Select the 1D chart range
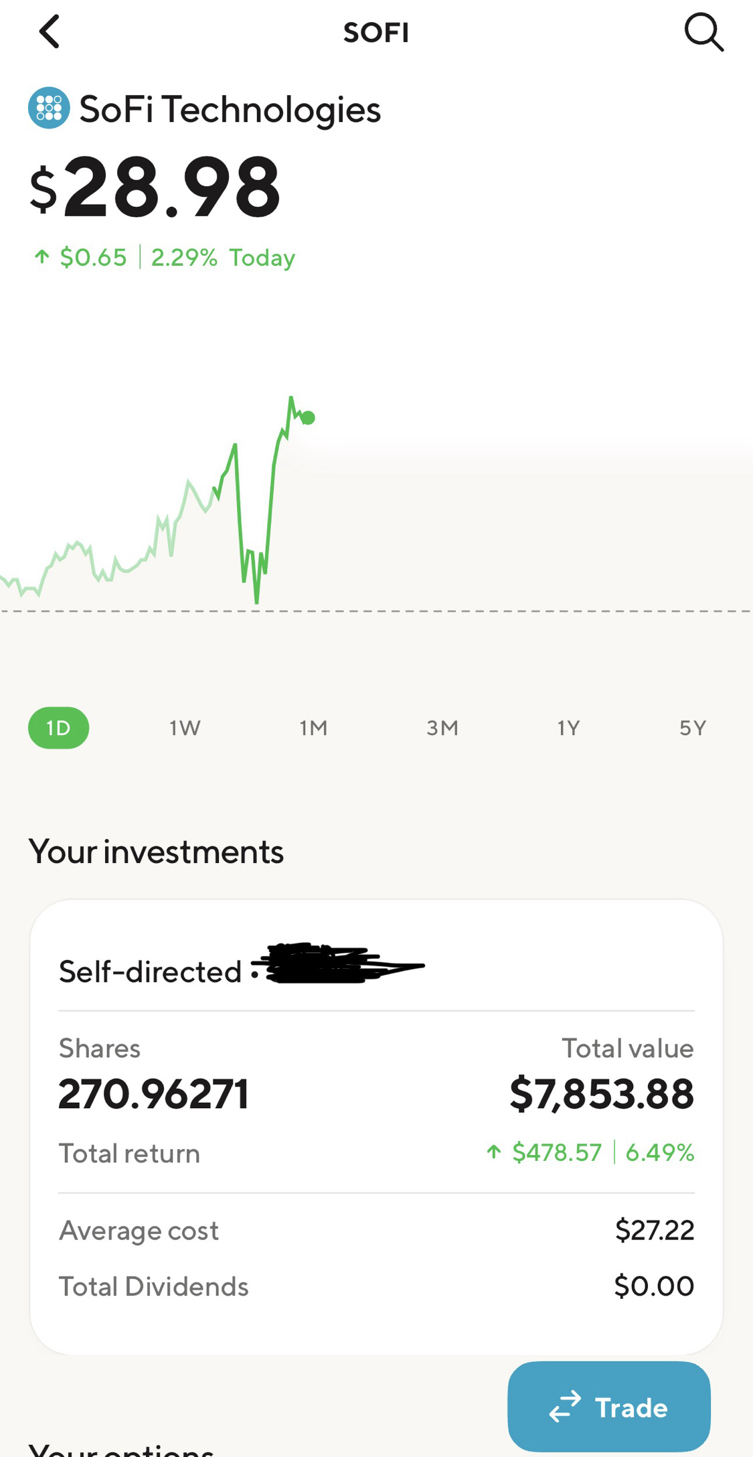 click(x=58, y=728)
